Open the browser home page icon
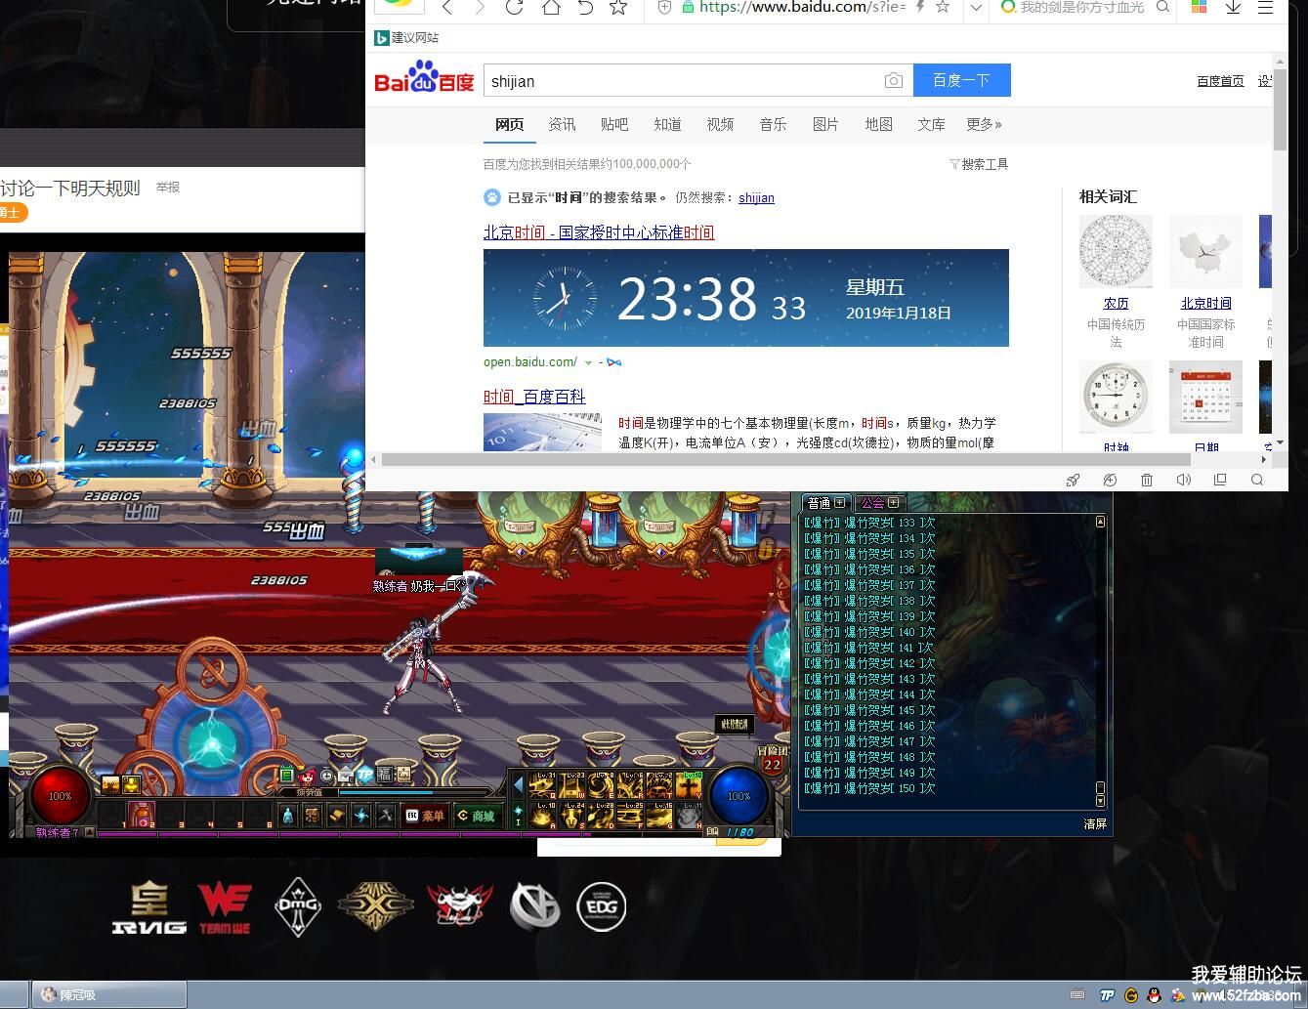 [551, 7]
